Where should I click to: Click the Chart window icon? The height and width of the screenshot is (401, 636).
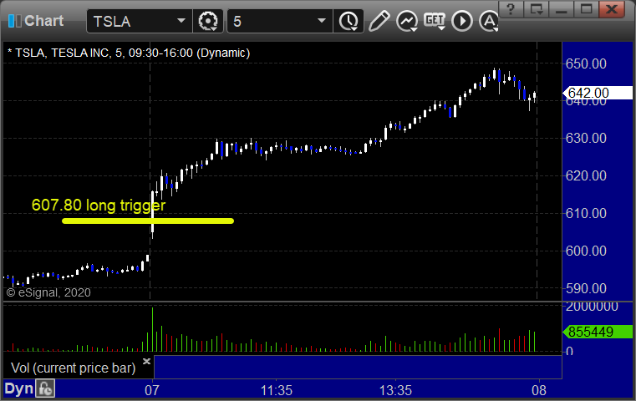point(14,21)
